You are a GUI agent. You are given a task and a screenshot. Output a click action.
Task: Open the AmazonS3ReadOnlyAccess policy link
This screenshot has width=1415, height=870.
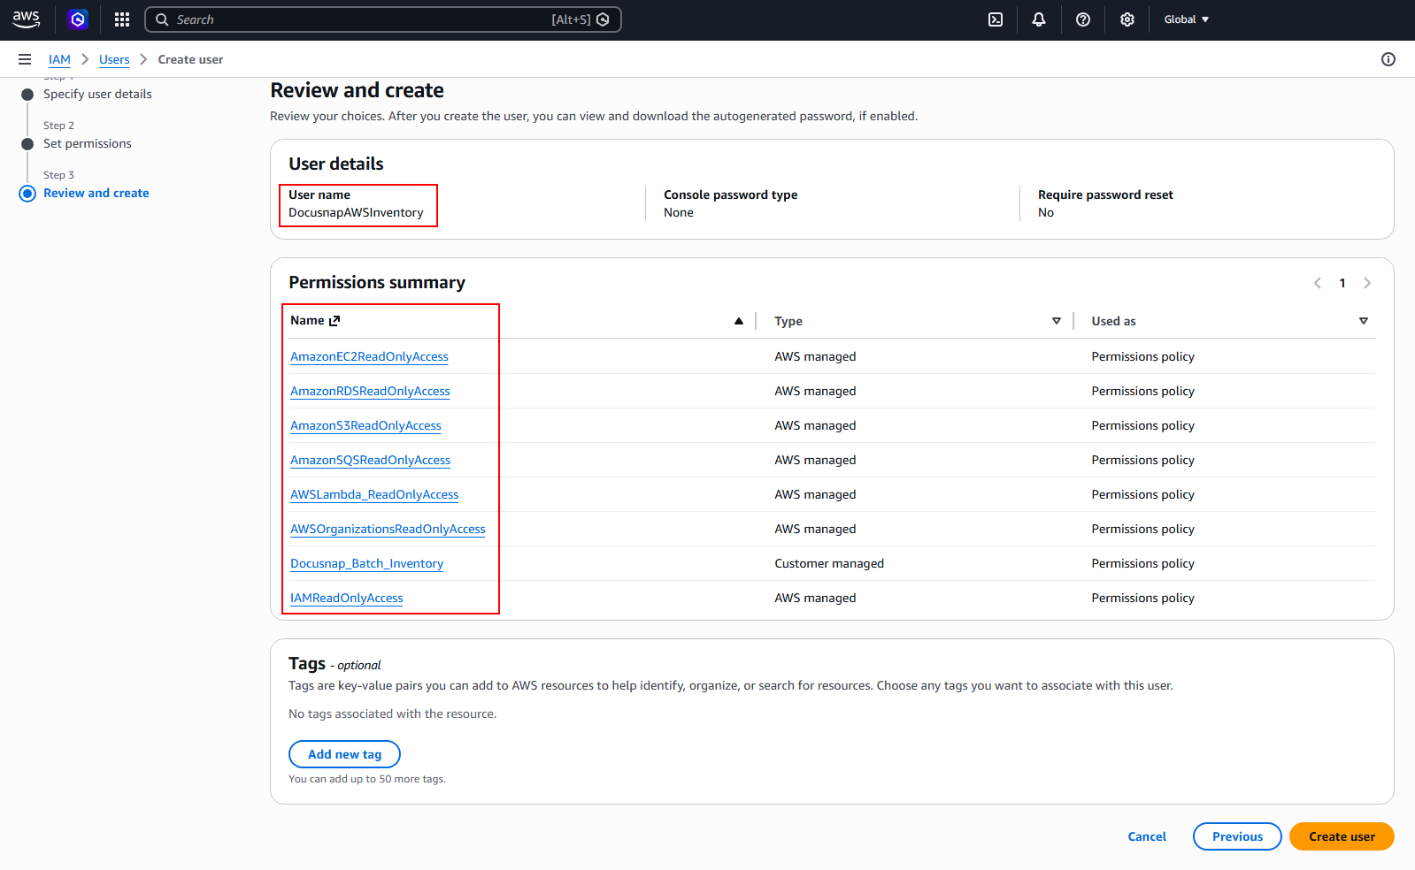click(365, 425)
